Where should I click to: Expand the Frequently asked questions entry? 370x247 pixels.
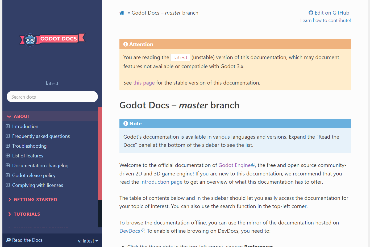click(7, 136)
